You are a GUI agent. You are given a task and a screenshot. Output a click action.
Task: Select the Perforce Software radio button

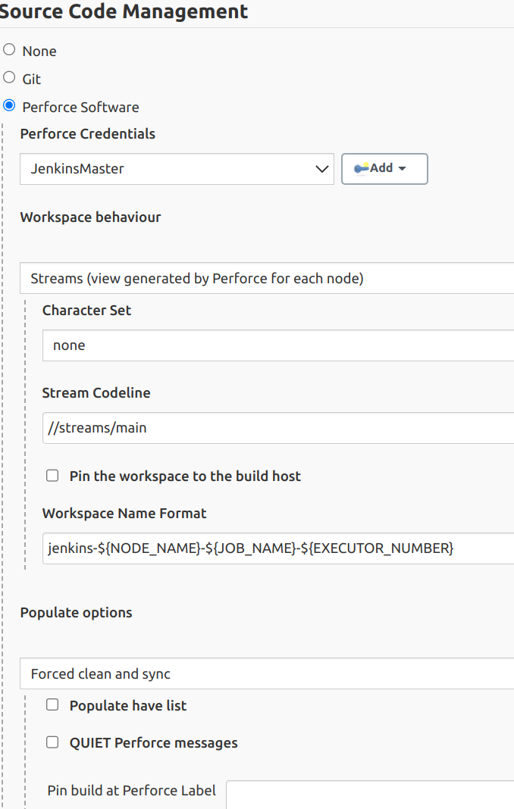[x=9, y=106]
